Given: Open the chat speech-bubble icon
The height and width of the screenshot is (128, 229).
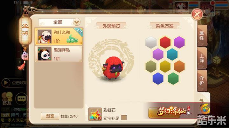Looking at the screenshot, I should (22, 99).
